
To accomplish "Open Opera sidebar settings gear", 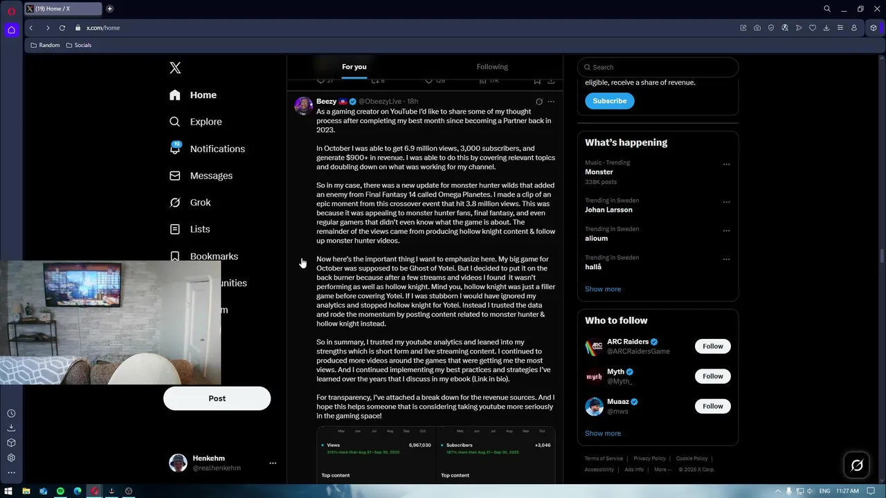I will 11,458.
